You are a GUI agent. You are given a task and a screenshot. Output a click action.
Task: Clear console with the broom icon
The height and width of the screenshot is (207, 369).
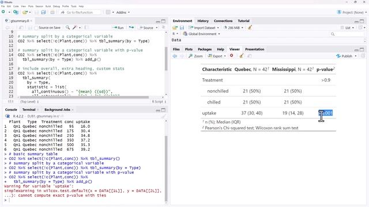tap(163, 116)
